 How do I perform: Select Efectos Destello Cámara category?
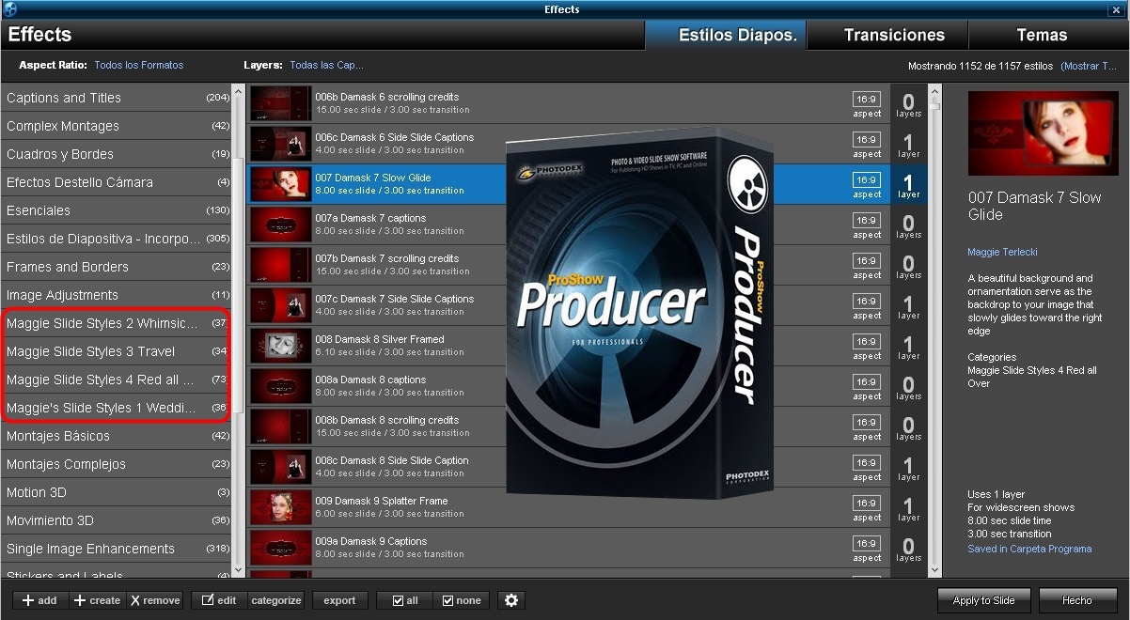118,182
